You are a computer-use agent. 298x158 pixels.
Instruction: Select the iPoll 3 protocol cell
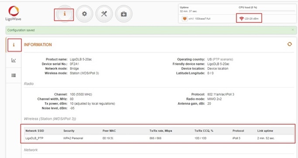236,138
